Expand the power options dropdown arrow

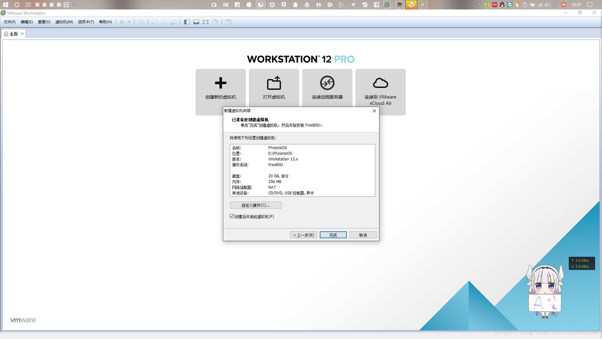point(129,22)
